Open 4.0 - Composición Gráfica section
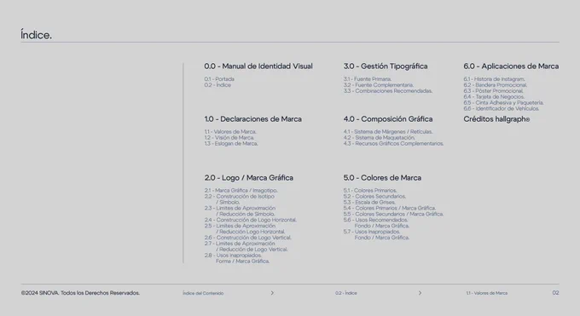 [x=387, y=119]
